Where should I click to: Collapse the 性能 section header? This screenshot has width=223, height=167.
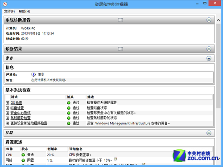209,133
